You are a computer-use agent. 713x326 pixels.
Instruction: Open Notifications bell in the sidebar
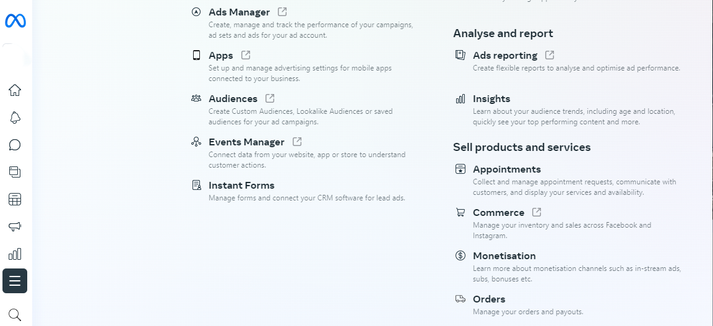click(15, 118)
